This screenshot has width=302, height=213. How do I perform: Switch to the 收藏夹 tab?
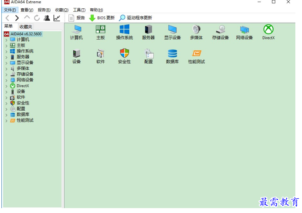click(x=26, y=27)
